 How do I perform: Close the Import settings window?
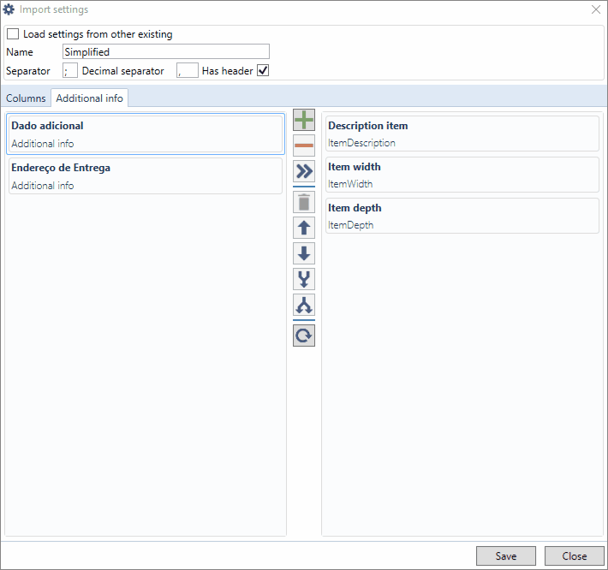(x=596, y=9)
